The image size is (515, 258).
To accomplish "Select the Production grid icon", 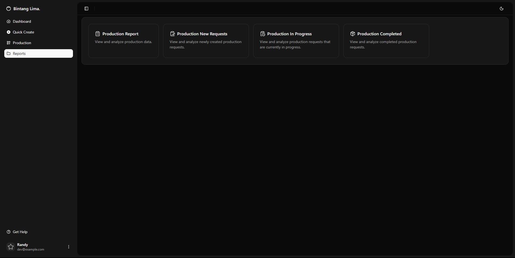I will tap(9, 43).
